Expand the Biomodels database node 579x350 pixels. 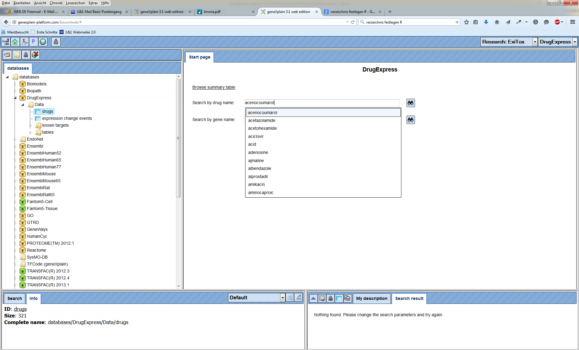click(x=15, y=84)
